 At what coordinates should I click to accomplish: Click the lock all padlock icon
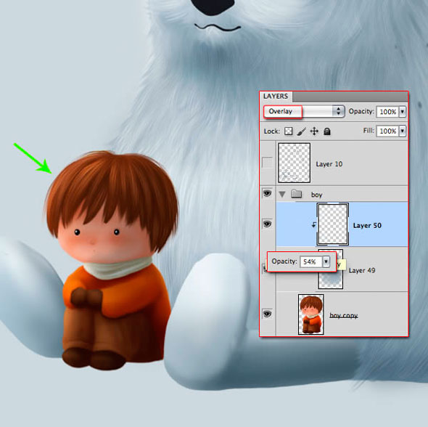click(x=327, y=131)
